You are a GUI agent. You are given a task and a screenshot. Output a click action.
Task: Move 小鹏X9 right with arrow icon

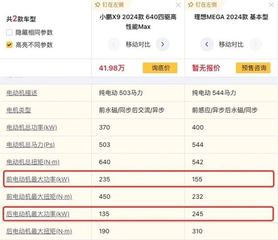pos(162,45)
